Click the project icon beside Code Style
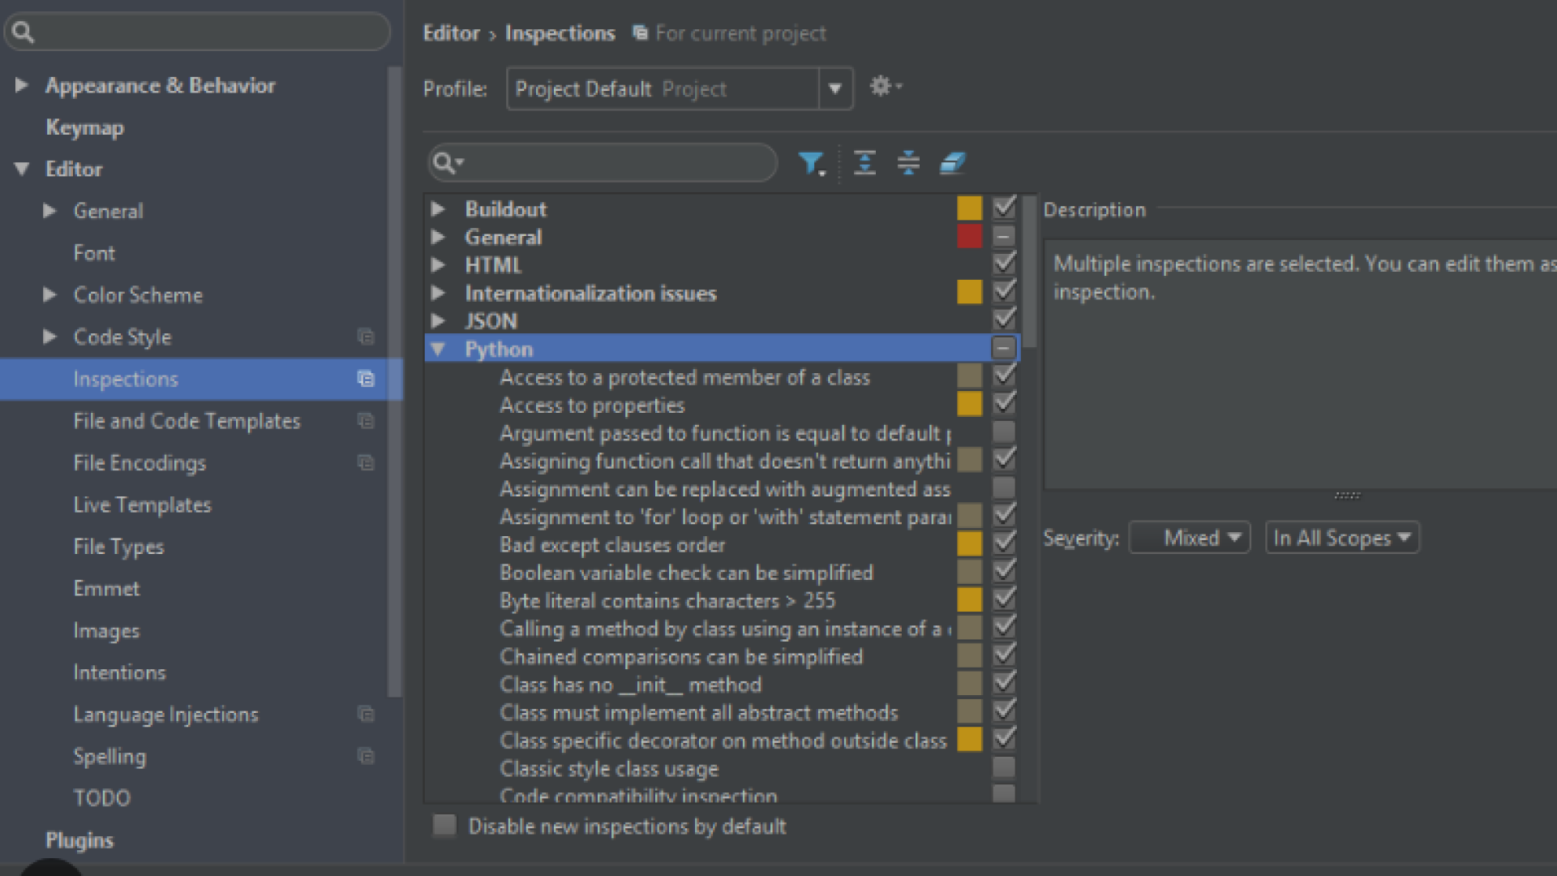This screenshot has width=1557, height=876. [366, 337]
